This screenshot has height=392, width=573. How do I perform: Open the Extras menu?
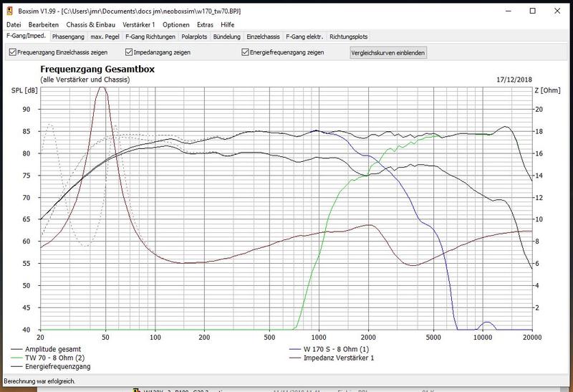coord(205,24)
